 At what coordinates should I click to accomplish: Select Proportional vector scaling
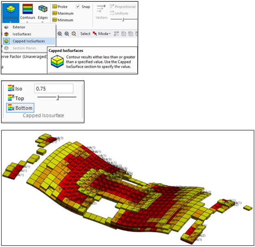(x=122, y=6)
